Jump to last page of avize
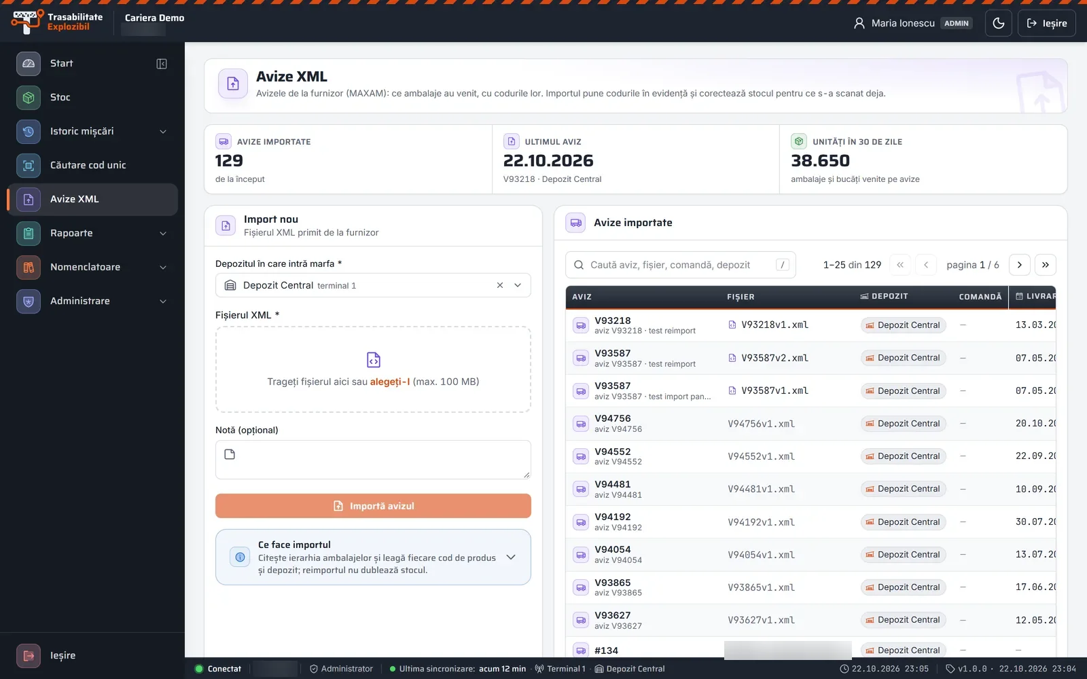This screenshot has width=1087, height=679. 1046,265
